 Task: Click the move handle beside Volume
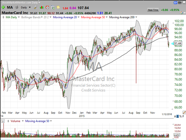point(8,121)
